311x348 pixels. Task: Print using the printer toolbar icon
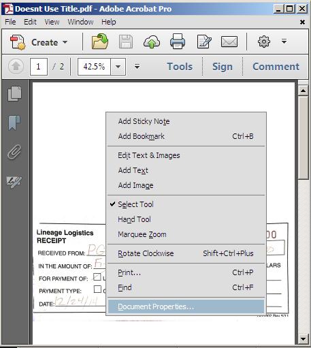pyautogui.click(x=178, y=42)
